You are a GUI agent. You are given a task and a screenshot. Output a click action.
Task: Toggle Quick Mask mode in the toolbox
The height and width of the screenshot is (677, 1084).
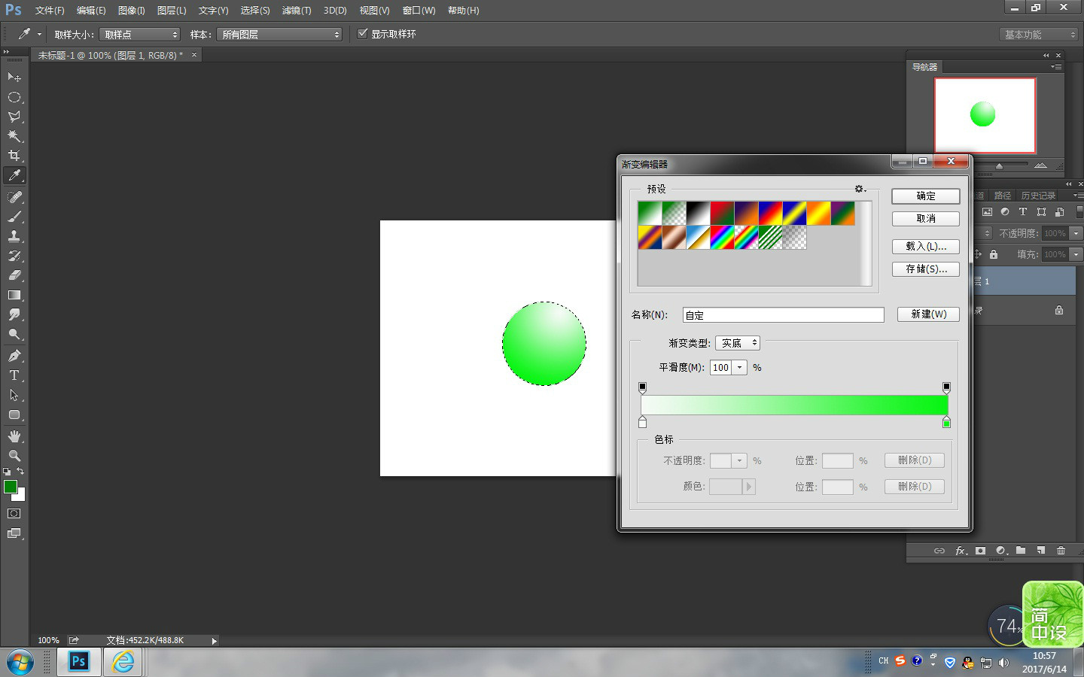[x=14, y=514]
